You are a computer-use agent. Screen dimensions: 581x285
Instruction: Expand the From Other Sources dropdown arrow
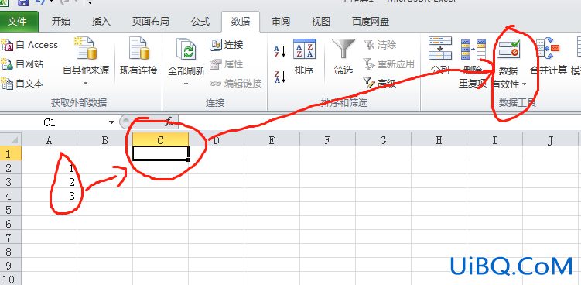86,84
